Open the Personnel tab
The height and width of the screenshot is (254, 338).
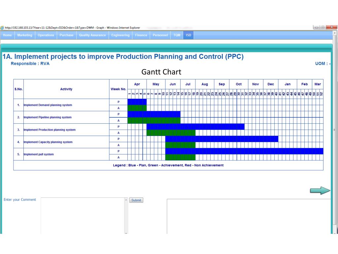(160, 35)
